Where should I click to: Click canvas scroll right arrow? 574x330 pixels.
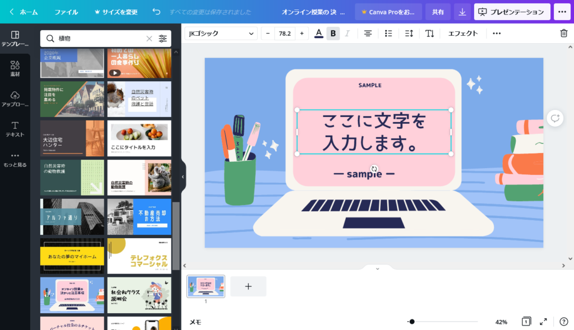tap(563, 266)
